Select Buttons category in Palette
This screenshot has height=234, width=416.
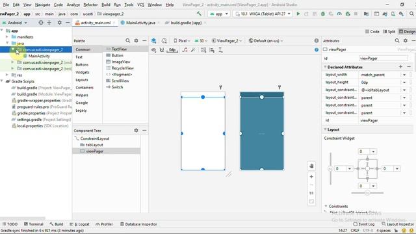pos(82,65)
